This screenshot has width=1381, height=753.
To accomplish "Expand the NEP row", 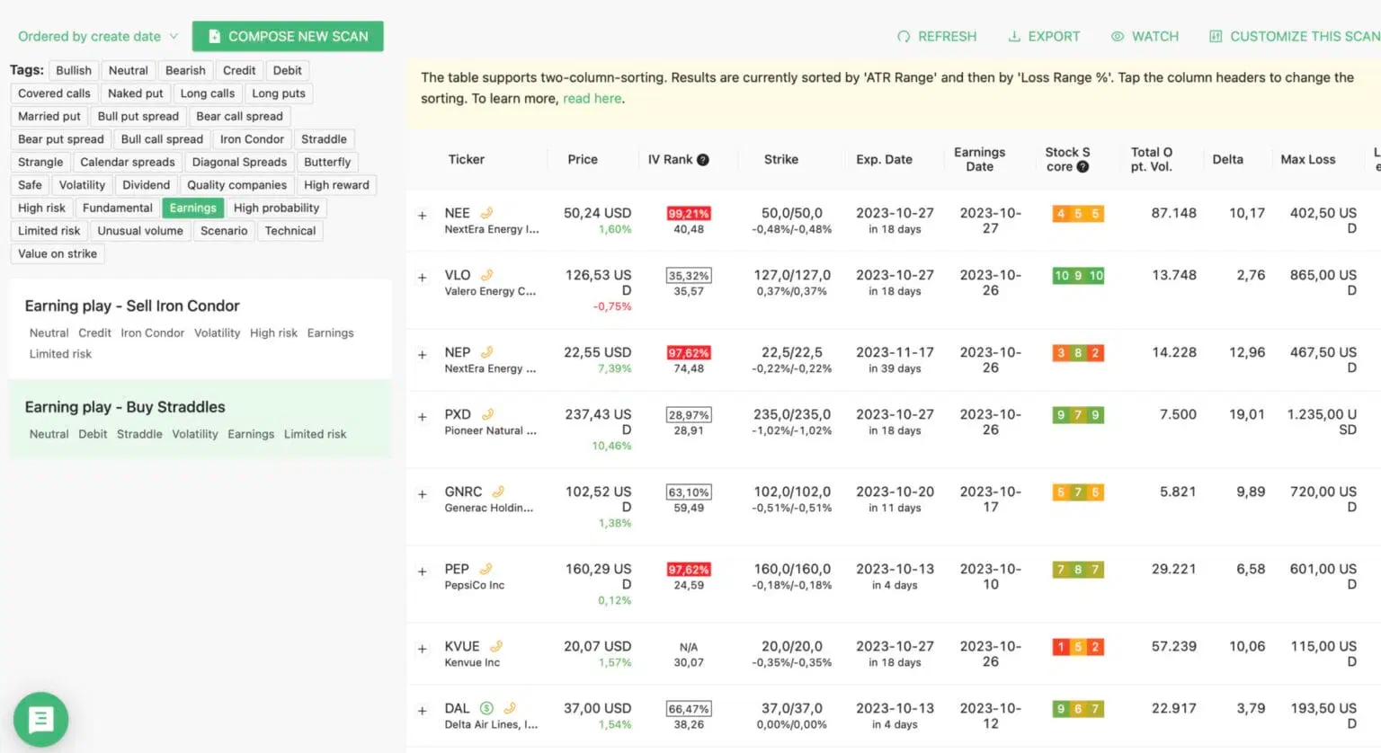I will 422,354.
